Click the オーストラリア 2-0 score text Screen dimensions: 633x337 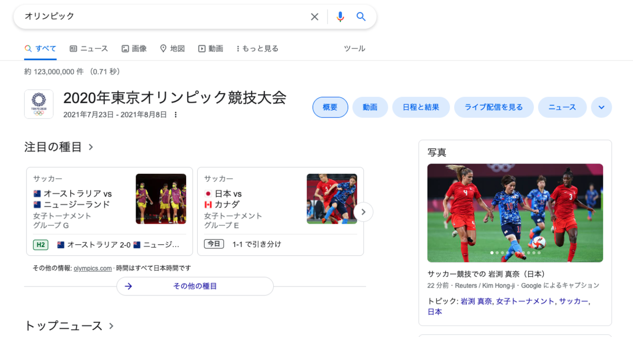point(99,244)
